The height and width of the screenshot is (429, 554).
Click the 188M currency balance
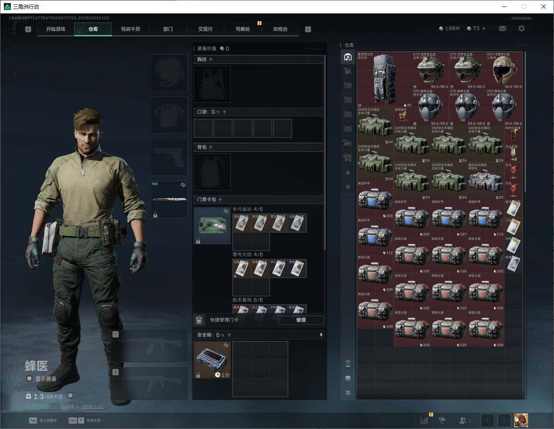point(449,29)
